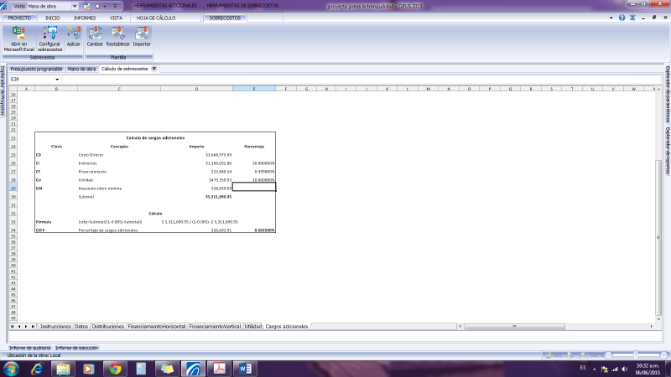The height and width of the screenshot is (377, 671).
Task: Expand the Vista 'Mano de obra' dropdown
Action: (75, 5)
